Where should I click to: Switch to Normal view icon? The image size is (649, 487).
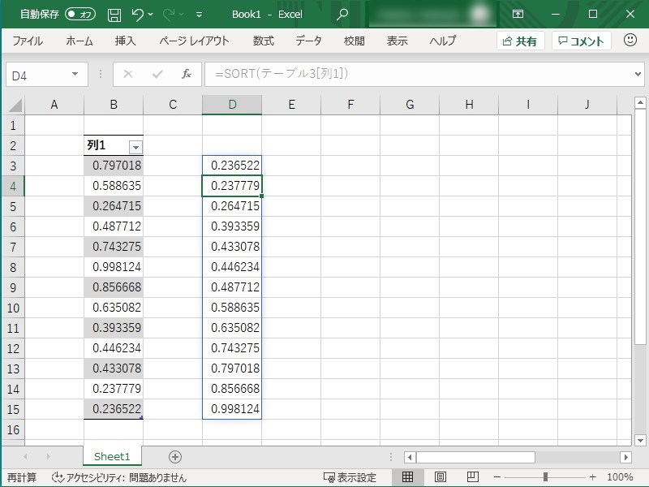coord(407,477)
